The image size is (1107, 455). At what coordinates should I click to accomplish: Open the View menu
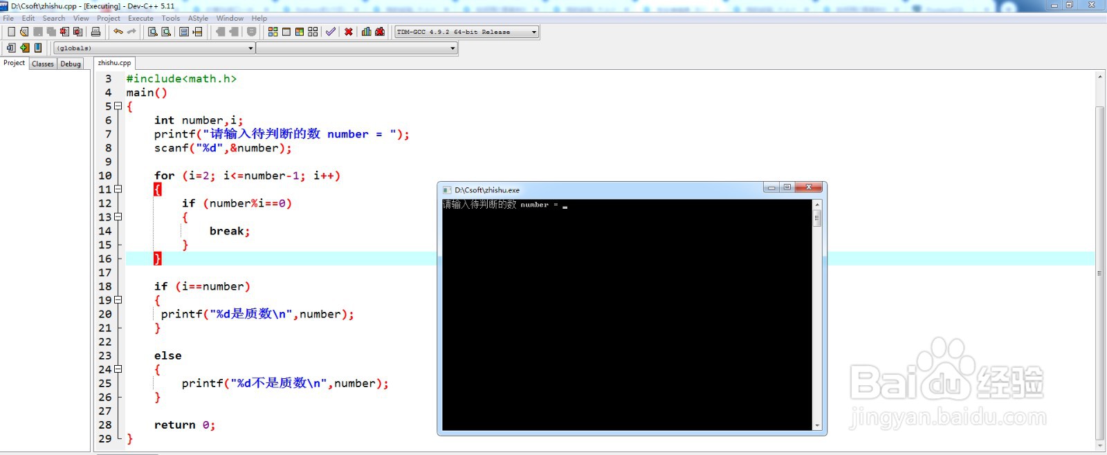pyautogui.click(x=81, y=18)
